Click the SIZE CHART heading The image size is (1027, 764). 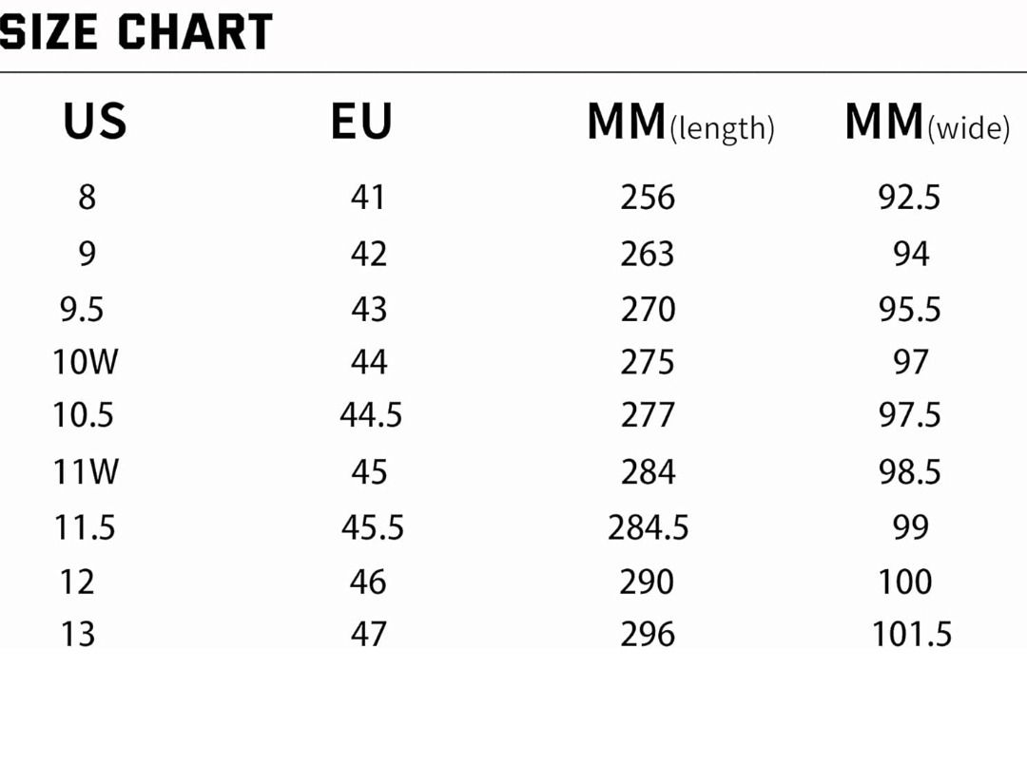click(x=136, y=32)
